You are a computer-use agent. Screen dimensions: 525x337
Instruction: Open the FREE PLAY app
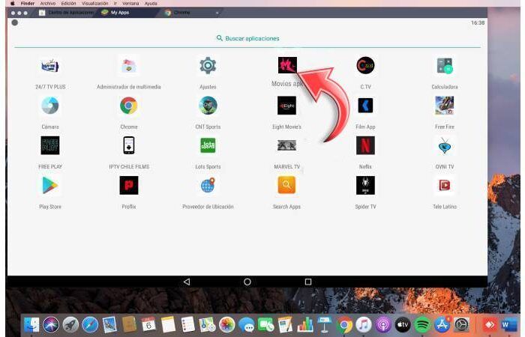click(x=50, y=145)
